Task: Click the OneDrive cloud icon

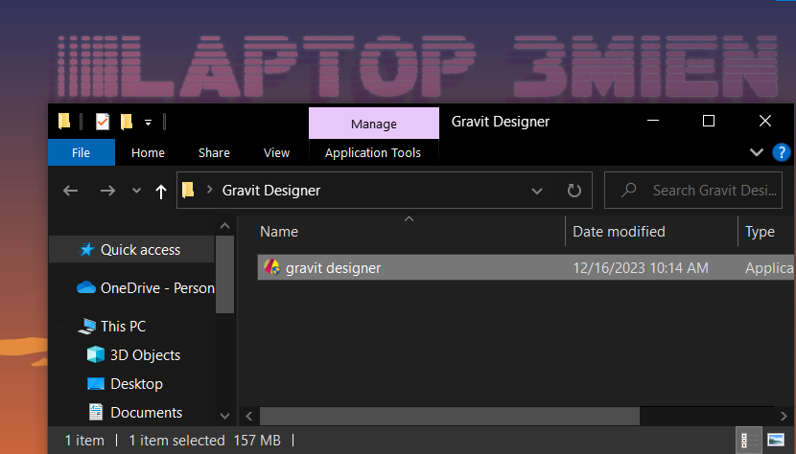Action: point(86,287)
